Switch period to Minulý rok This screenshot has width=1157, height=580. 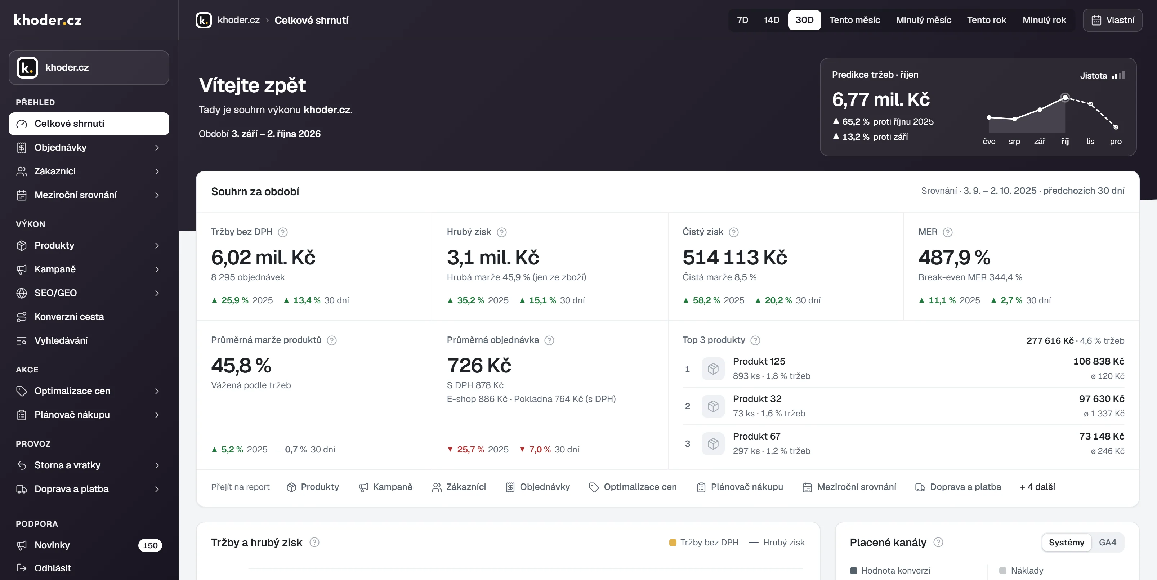[x=1044, y=20]
